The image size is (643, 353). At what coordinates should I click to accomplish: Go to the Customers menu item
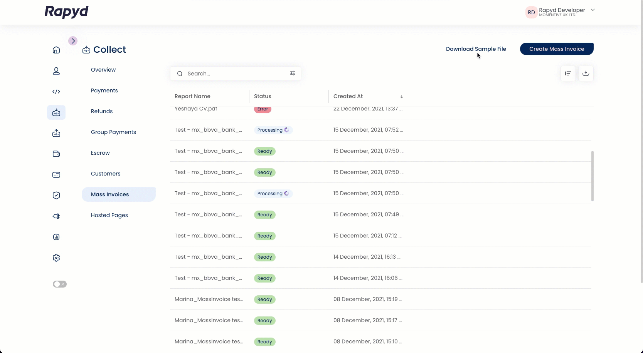point(106,174)
